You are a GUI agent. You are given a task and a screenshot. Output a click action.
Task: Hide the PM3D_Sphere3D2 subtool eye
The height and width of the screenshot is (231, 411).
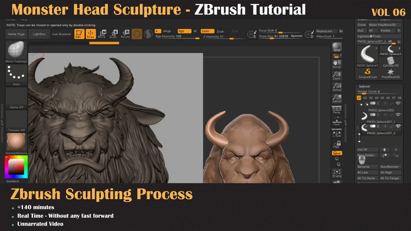pos(398,103)
